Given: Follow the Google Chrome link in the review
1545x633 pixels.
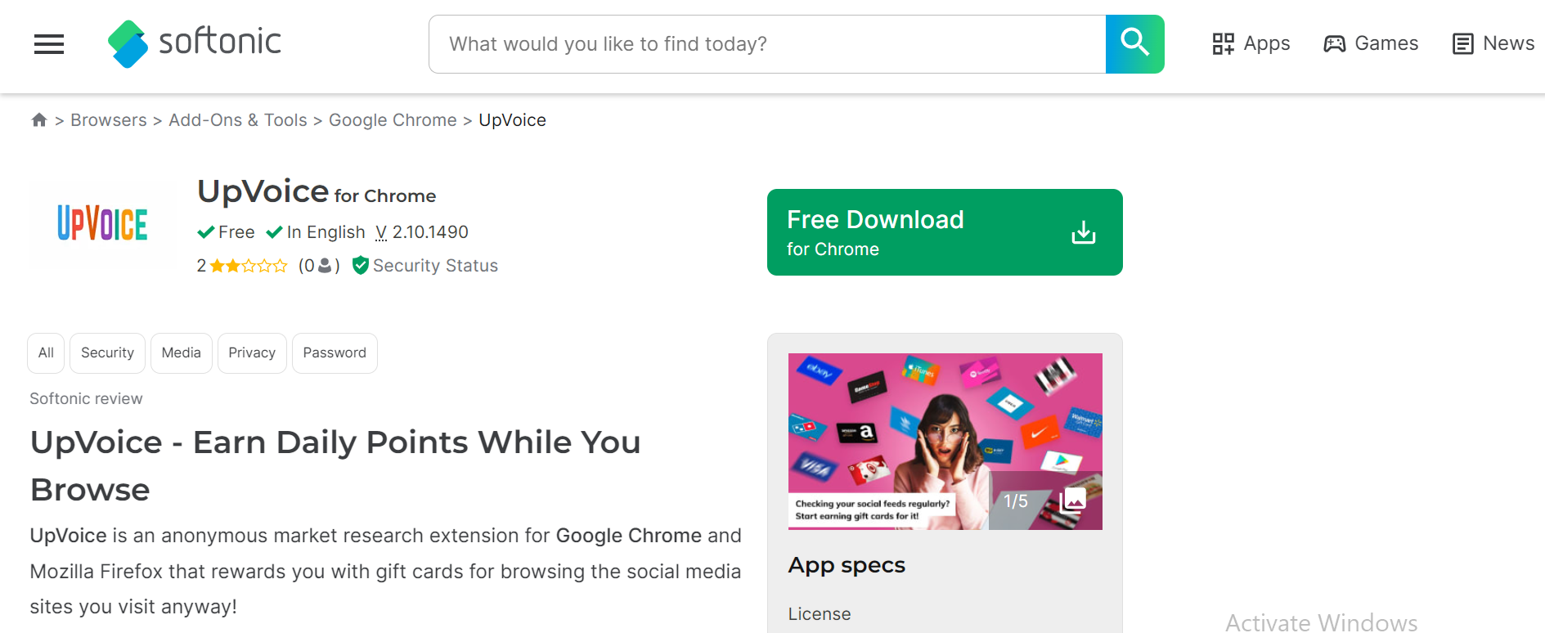Looking at the screenshot, I should (629, 536).
